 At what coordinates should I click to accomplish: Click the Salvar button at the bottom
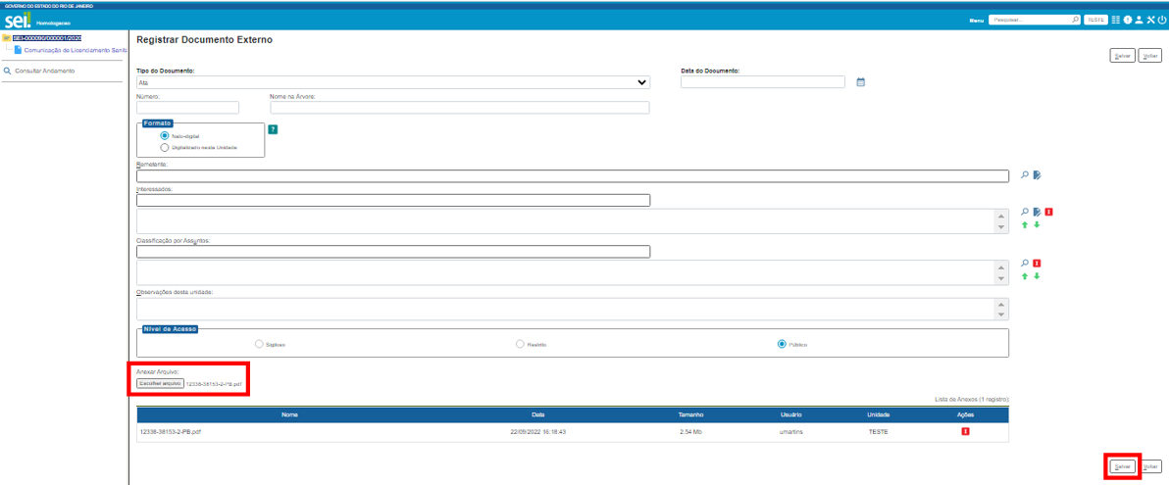[1123, 467]
